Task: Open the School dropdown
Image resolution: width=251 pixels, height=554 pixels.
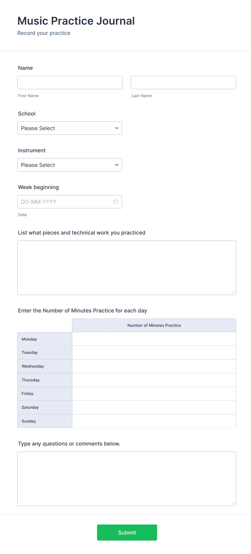Action: [69, 128]
